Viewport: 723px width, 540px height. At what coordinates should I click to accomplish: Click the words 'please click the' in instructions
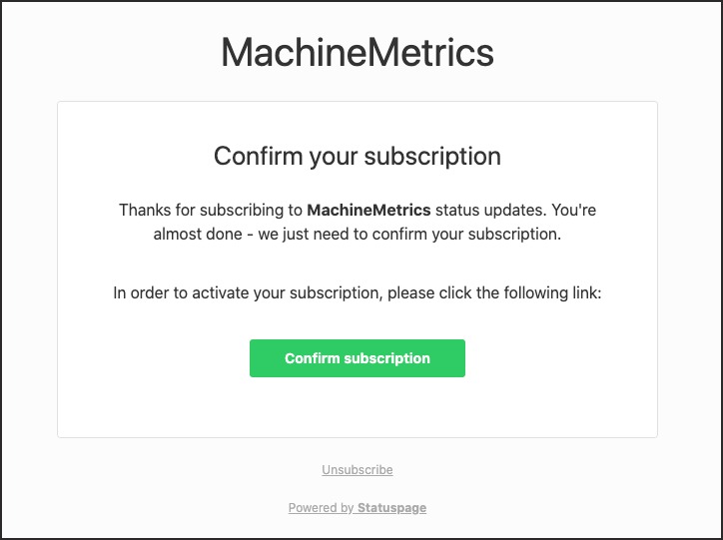[x=443, y=292]
